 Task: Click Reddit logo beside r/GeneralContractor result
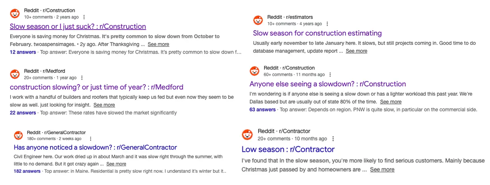click(x=19, y=135)
